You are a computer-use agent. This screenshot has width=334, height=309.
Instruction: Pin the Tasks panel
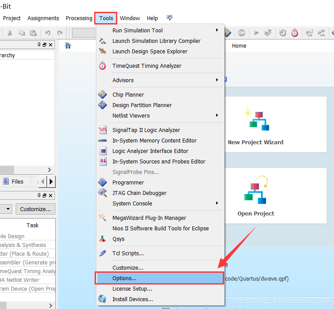click(x=39, y=195)
